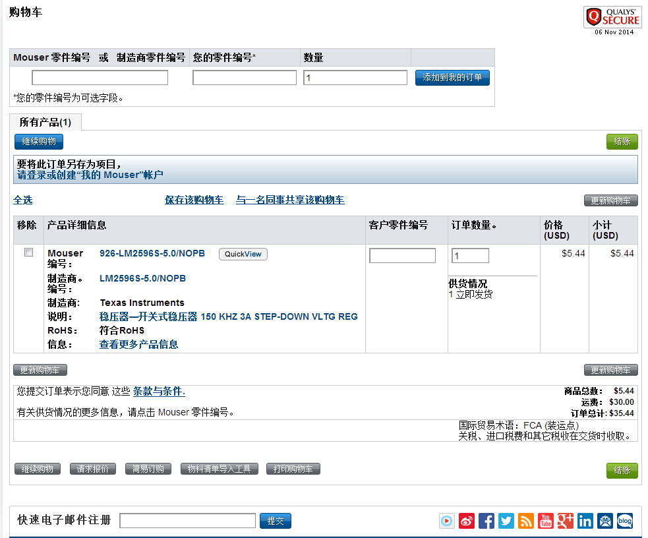Open the Mouser email newsletter icon
The width and height of the screenshot is (648, 538).
click(605, 521)
